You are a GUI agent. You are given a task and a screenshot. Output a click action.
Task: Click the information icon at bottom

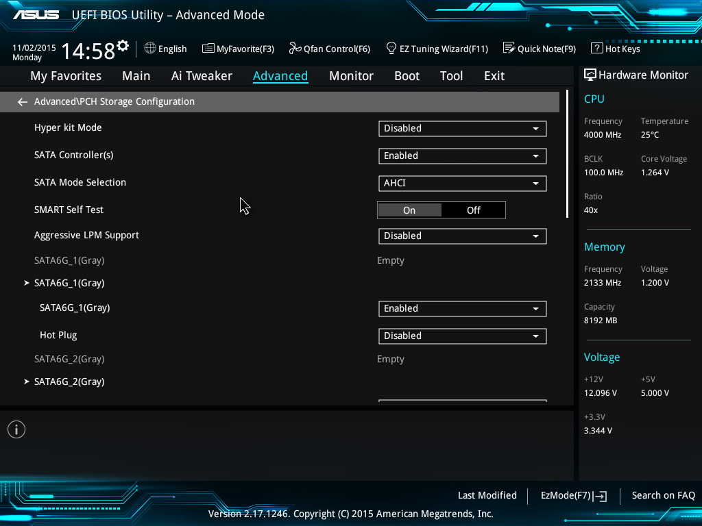[16, 429]
